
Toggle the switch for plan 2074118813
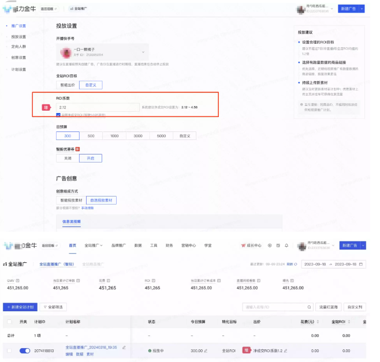pyautogui.click(x=25, y=350)
